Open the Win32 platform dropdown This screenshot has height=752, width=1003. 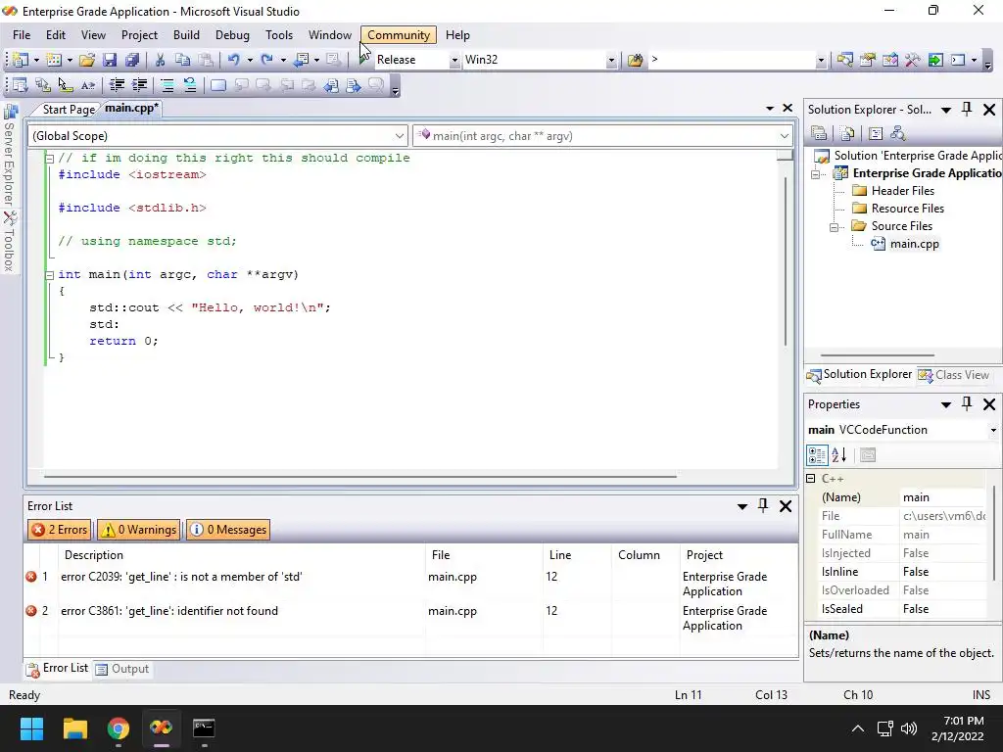pyautogui.click(x=611, y=60)
